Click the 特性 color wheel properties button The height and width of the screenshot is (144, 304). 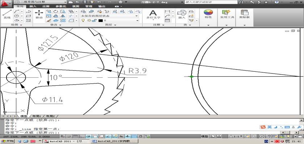208,14
